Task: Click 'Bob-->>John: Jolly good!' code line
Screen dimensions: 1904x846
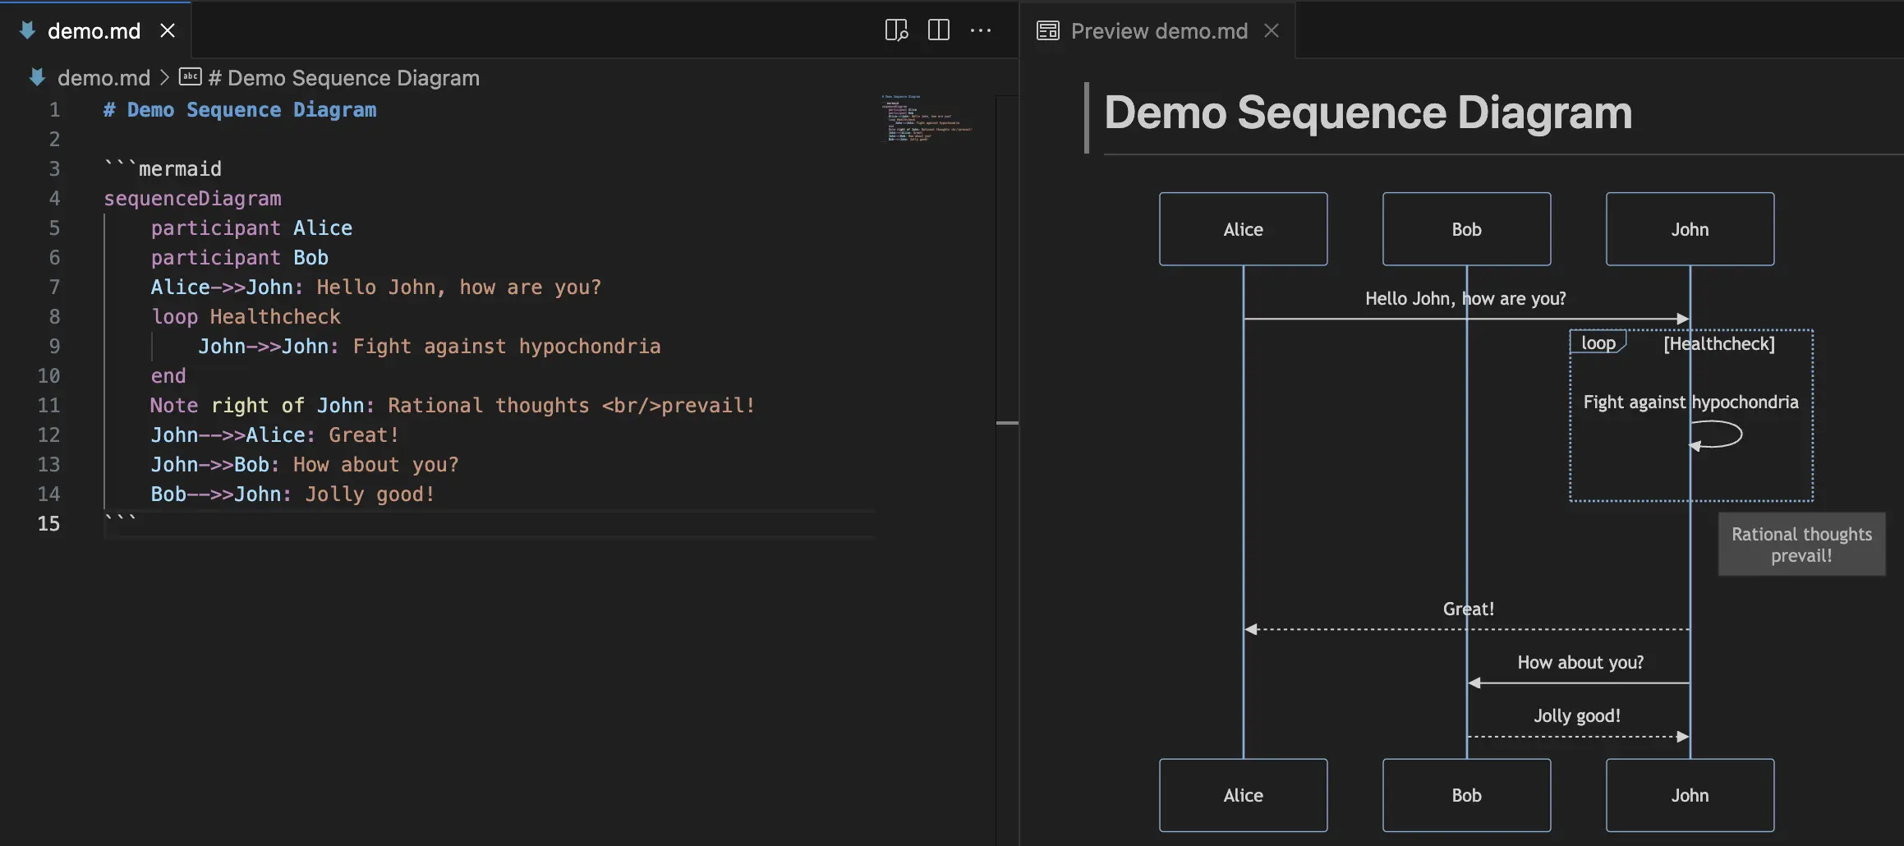Action: pos(292,494)
